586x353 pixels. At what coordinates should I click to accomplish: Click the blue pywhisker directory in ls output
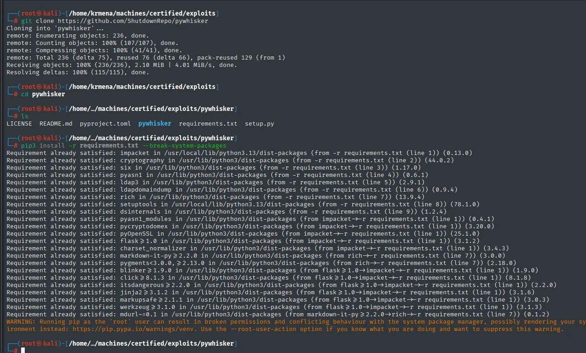(155, 123)
